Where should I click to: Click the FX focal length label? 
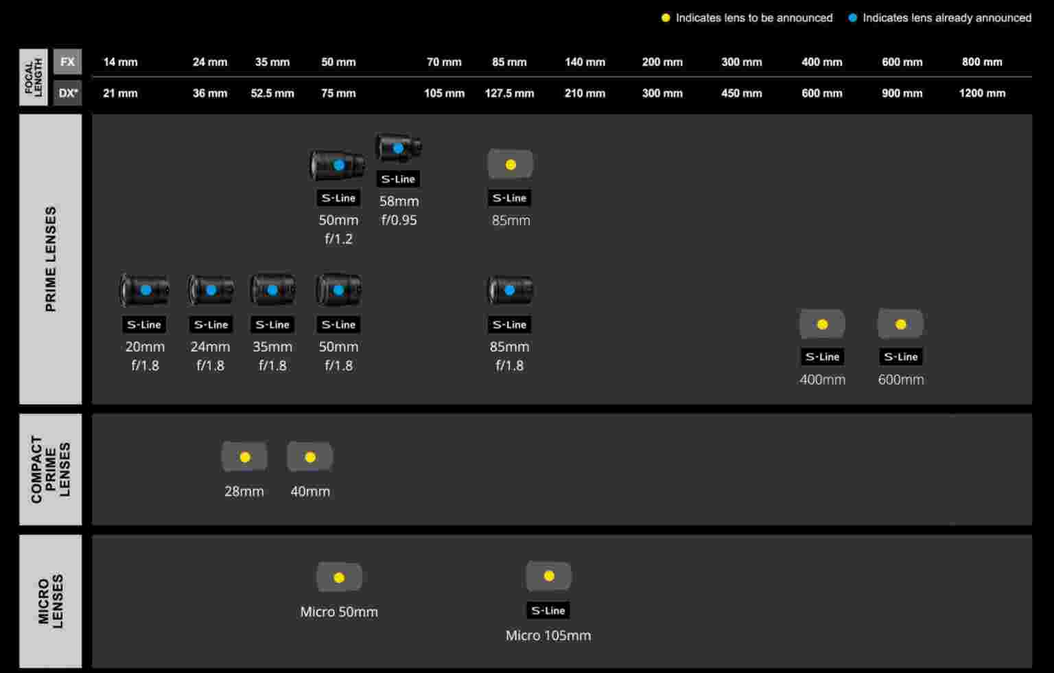click(67, 62)
